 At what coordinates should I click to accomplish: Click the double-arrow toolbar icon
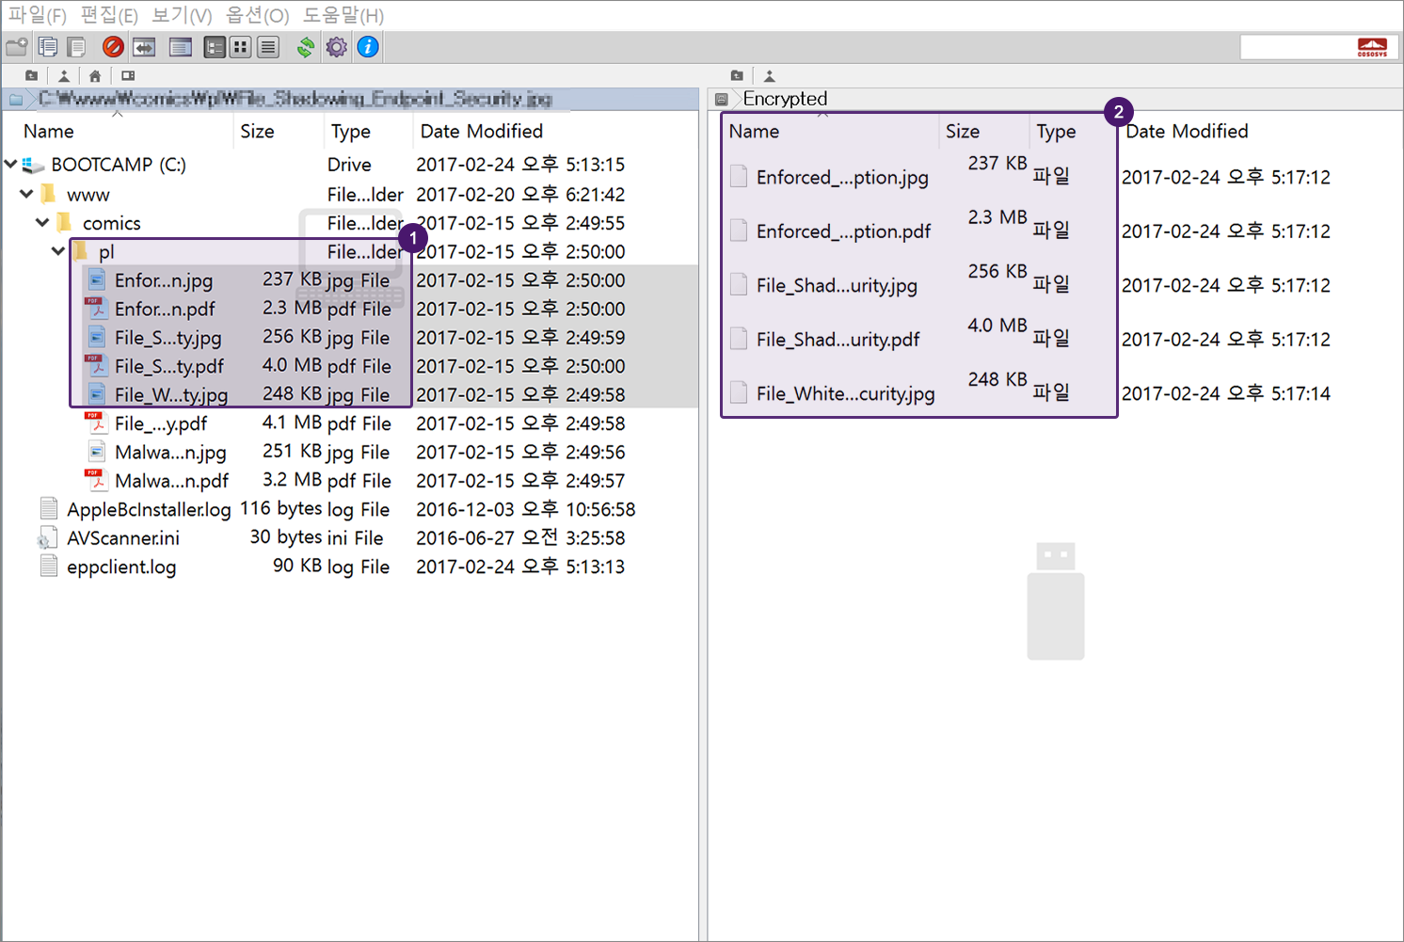coord(144,47)
